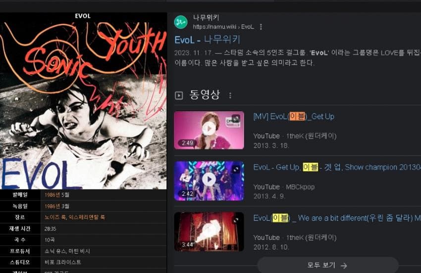Click the Namuwiki green site favicon
This screenshot has width=421, height=273.
pyautogui.click(x=181, y=22)
